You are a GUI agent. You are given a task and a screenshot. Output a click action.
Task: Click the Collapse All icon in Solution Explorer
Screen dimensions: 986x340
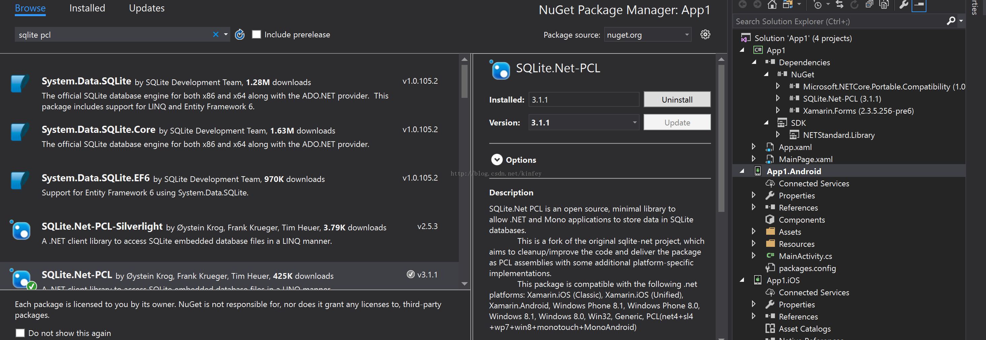pos(869,4)
